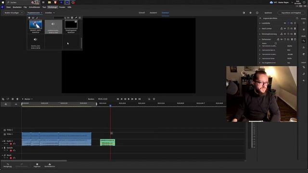
Task: Toggle record button on Musik track
Action: pos(11,158)
